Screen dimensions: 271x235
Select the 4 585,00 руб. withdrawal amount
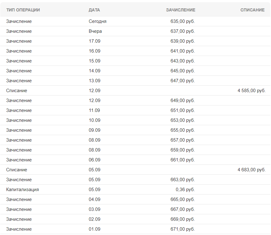coord(251,91)
